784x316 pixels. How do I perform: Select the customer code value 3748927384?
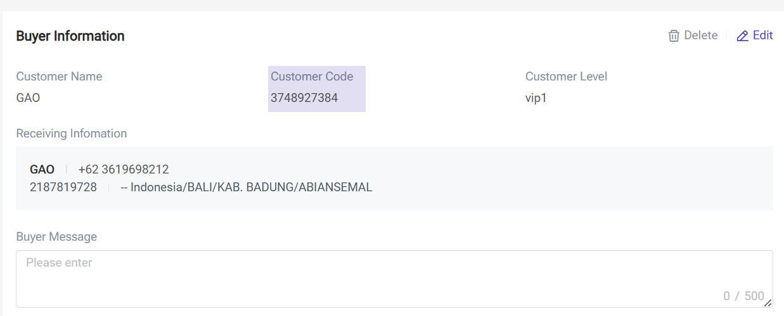304,98
